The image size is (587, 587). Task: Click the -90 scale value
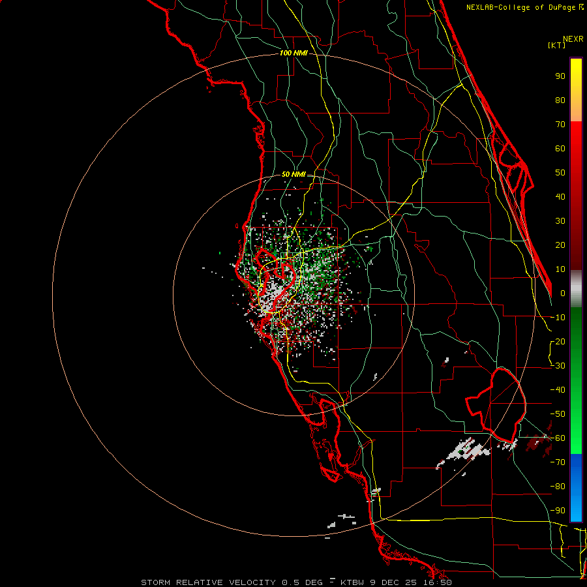click(558, 511)
